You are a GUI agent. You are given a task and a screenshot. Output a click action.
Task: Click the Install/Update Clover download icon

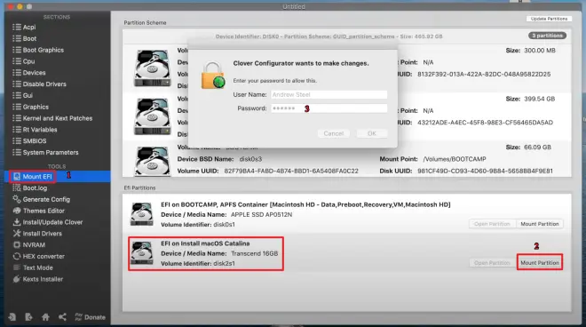17,222
